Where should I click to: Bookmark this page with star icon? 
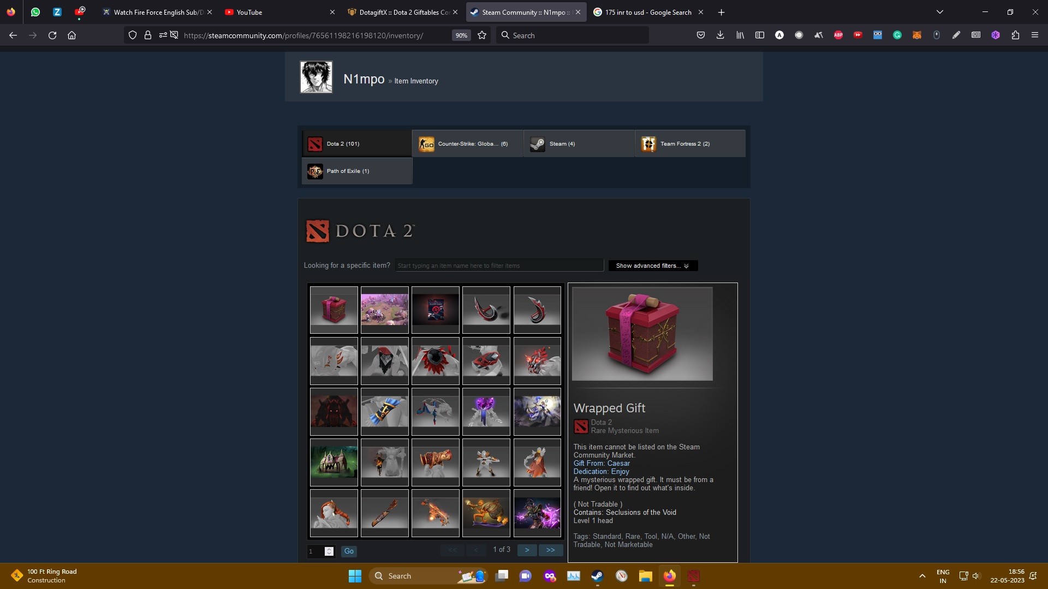[x=482, y=35]
